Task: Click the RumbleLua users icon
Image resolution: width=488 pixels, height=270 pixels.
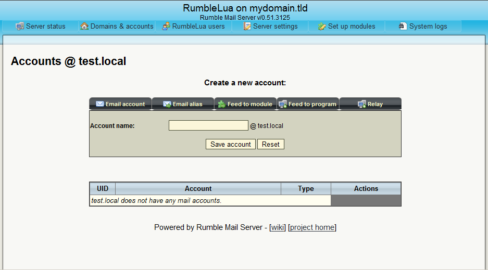Action: tap(166, 26)
